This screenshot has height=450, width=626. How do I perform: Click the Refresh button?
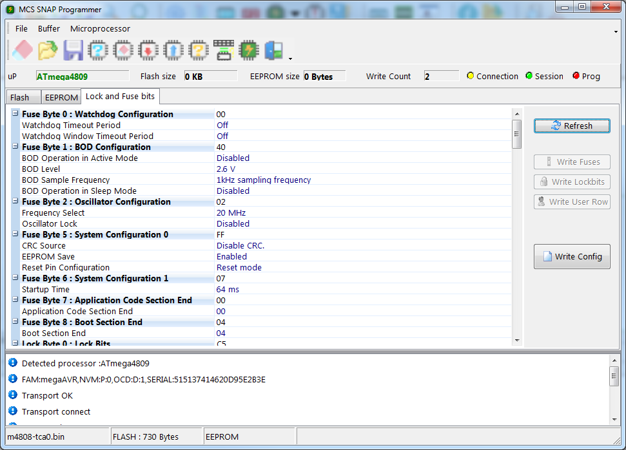coord(572,126)
